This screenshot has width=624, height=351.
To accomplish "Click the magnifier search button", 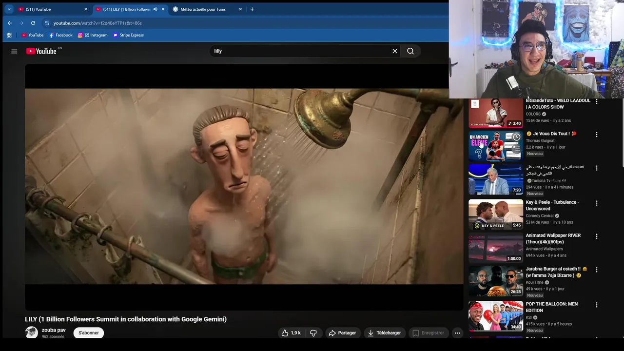I will point(410,51).
